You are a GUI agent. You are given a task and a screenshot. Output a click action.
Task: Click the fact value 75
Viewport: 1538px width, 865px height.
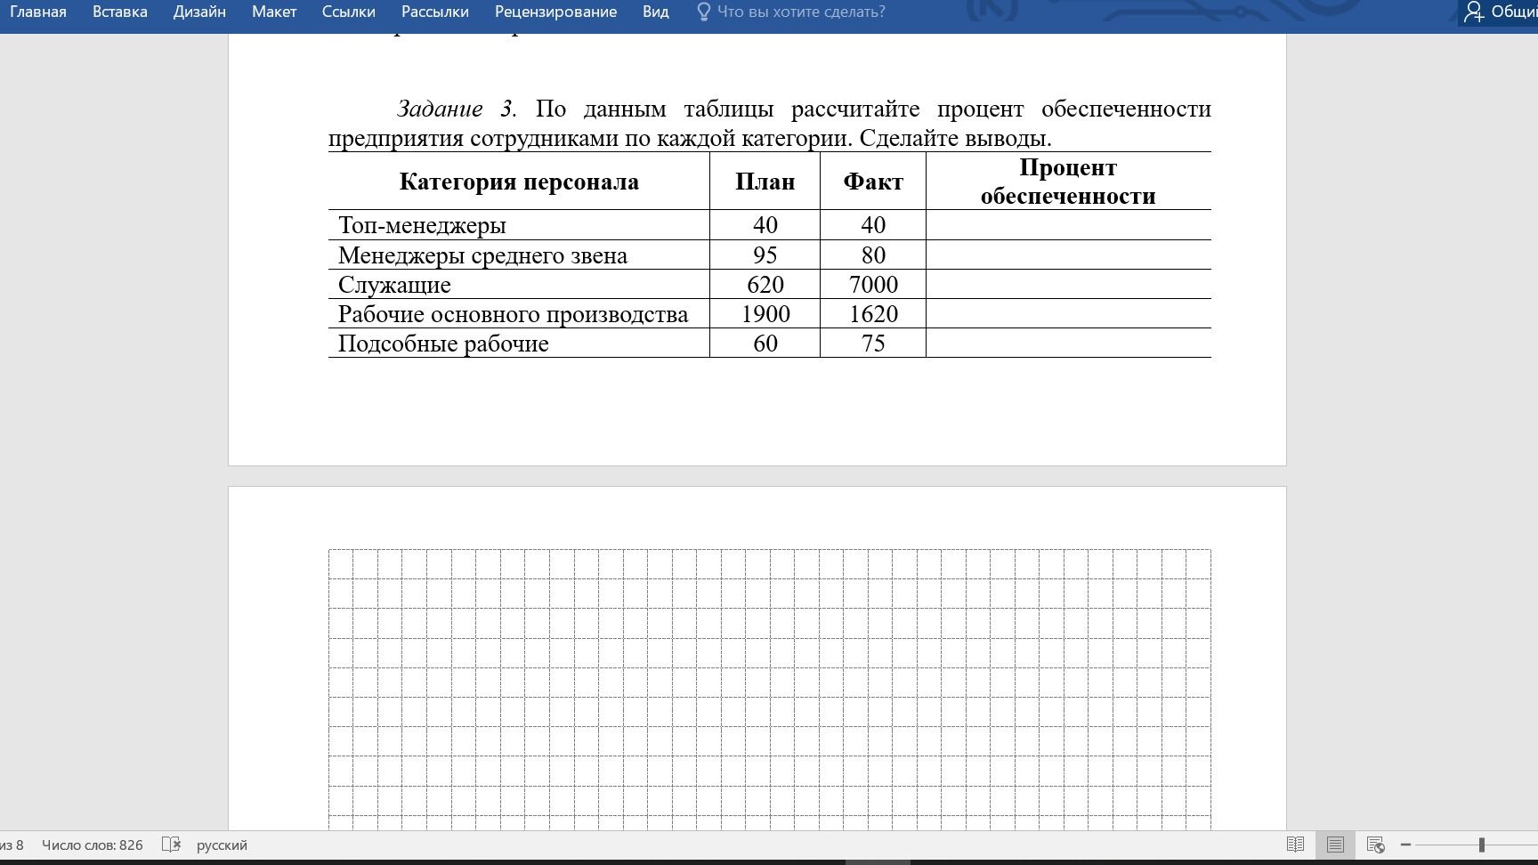pyautogui.click(x=873, y=344)
